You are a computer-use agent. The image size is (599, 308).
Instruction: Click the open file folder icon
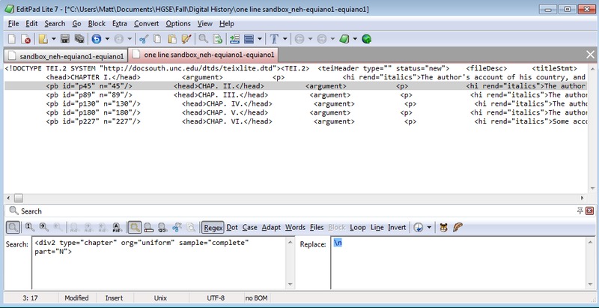point(43,39)
